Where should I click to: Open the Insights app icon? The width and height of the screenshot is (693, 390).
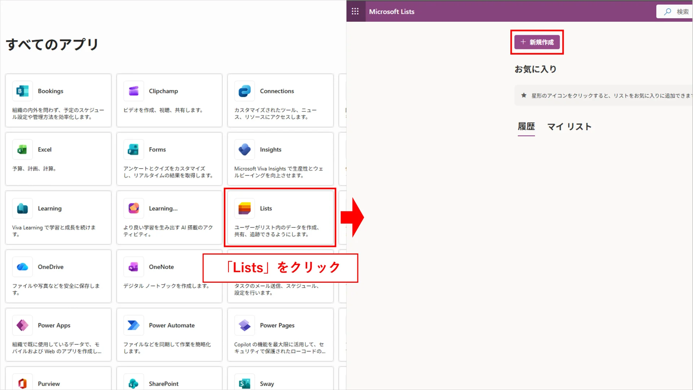(x=244, y=149)
